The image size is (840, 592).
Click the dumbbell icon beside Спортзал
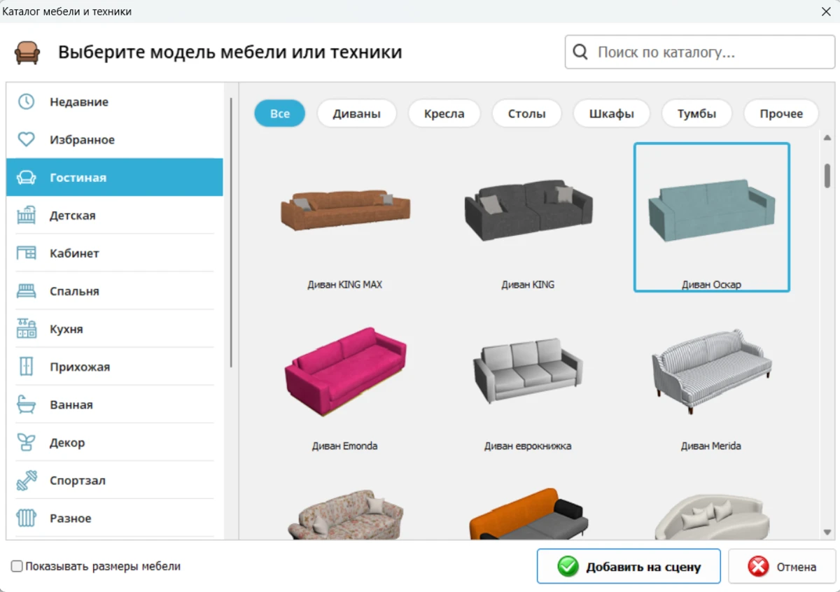pyautogui.click(x=26, y=480)
